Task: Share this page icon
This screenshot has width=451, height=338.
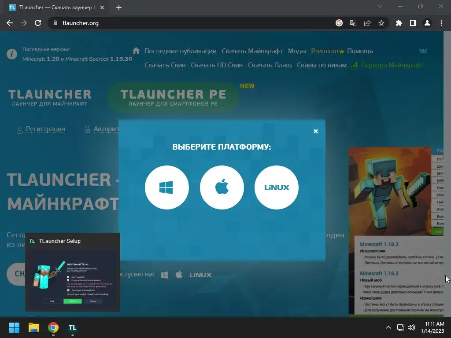Action: tap(367, 23)
